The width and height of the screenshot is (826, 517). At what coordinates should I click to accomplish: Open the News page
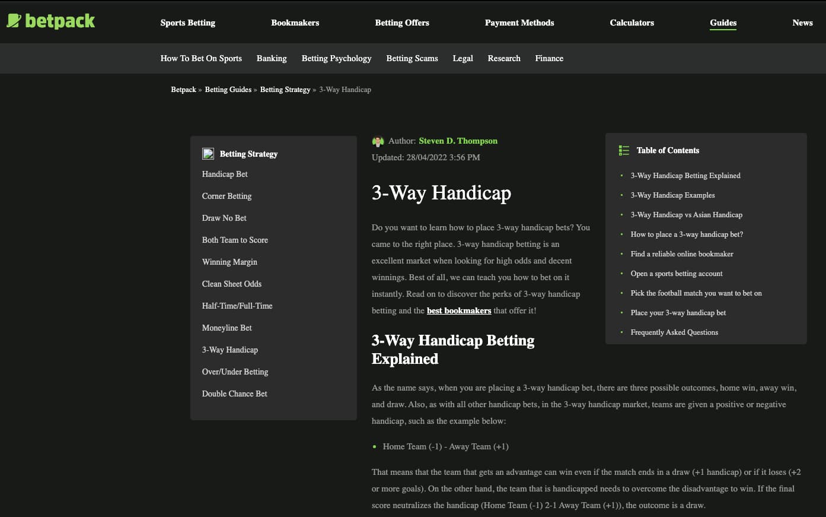pos(802,23)
